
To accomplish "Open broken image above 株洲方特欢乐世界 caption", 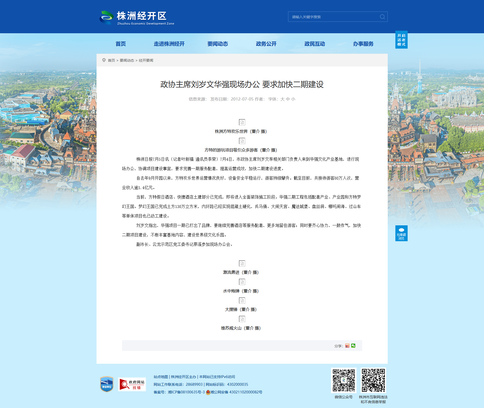I will click(242, 122).
